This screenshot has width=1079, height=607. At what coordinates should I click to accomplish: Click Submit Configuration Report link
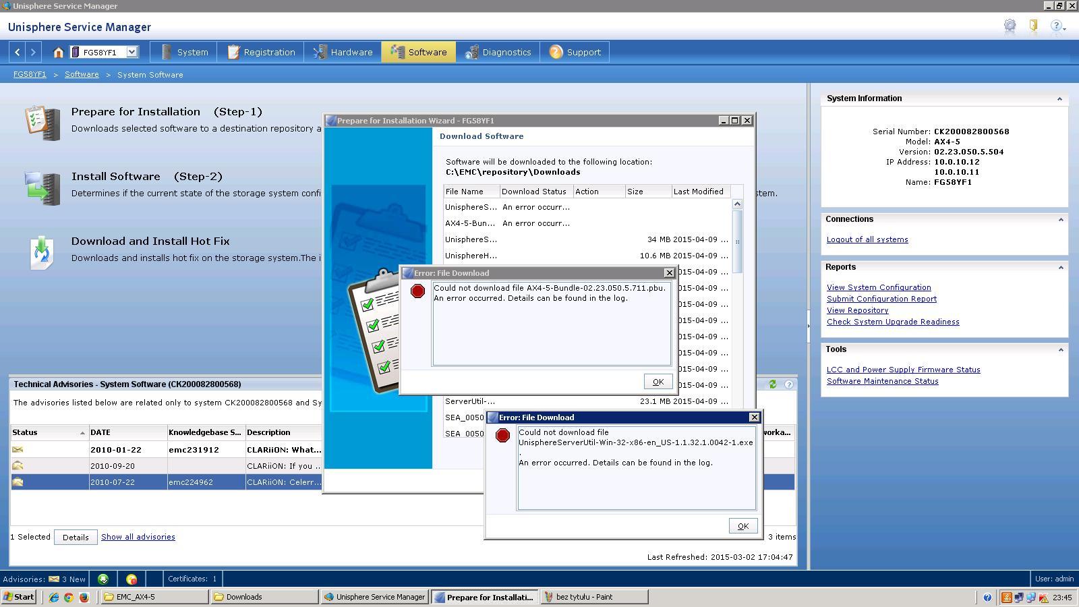tap(881, 299)
